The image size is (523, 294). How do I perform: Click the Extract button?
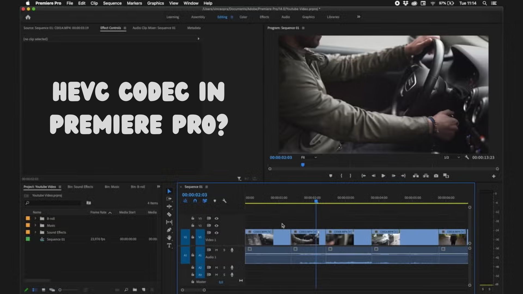click(x=426, y=176)
